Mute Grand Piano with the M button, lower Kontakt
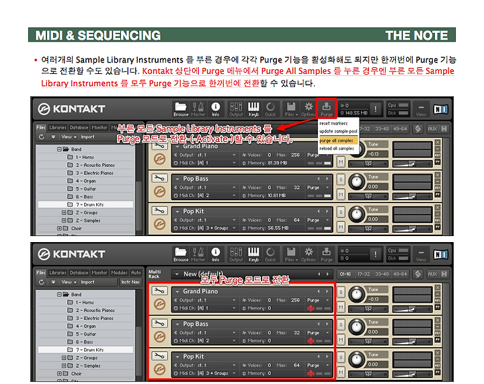Screen dimensions: 484x384 pyautogui.click(x=341, y=307)
